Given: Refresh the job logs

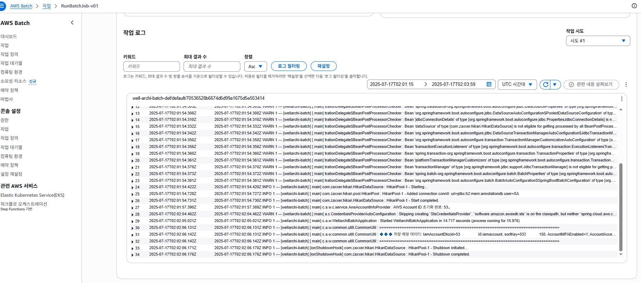Looking at the screenshot, I should pos(545,84).
